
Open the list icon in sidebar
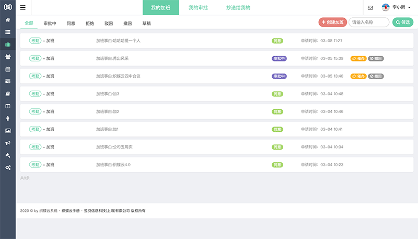point(8,32)
